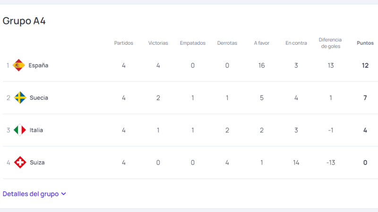Click the Diferencia de goles header

[x=330, y=43]
